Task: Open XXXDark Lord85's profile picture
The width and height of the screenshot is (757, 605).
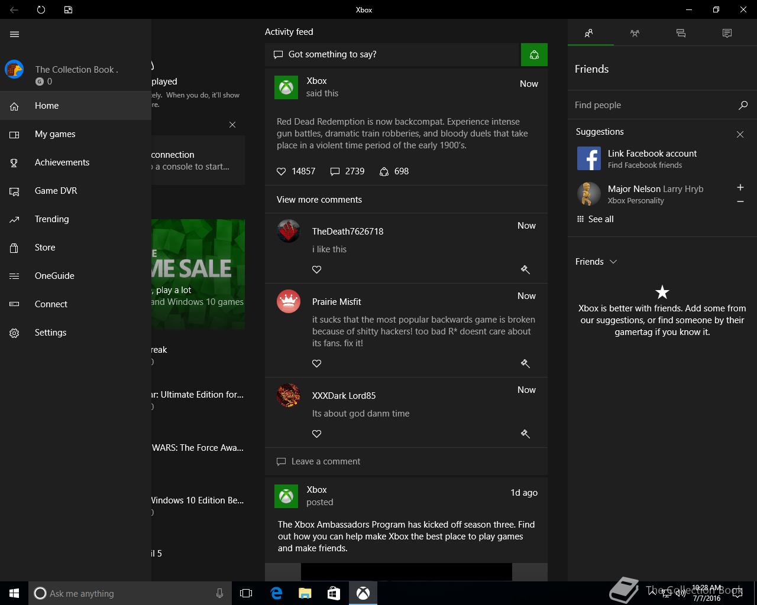Action: tap(289, 395)
